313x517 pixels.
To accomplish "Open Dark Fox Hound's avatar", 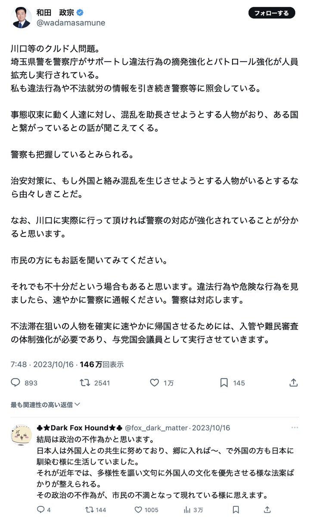I will point(21,434).
